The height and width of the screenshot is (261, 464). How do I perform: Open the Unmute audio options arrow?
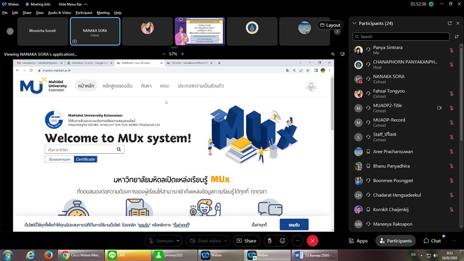point(178,241)
